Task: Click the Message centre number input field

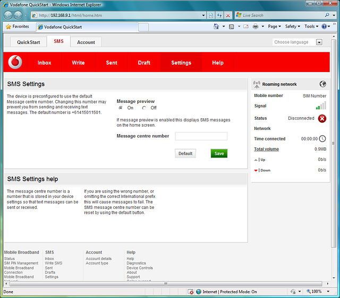Action: click(x=201, y=136)
